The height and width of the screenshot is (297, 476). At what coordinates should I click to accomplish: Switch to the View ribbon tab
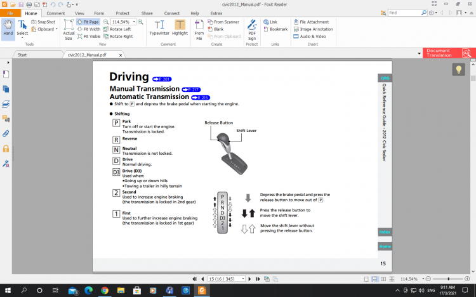[x=79, y=13]
